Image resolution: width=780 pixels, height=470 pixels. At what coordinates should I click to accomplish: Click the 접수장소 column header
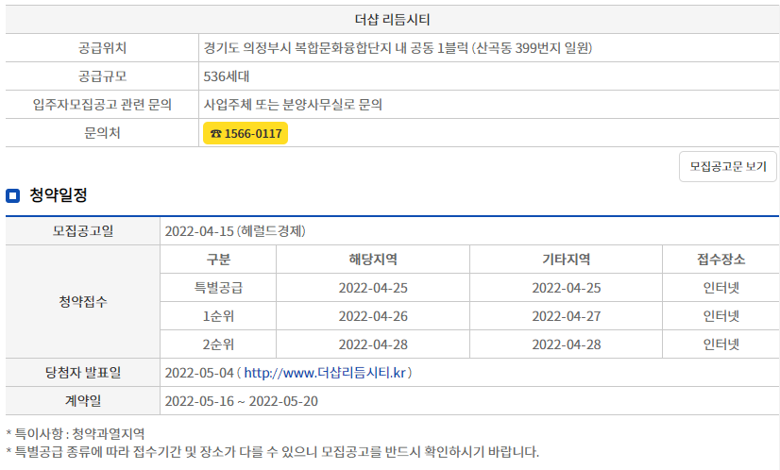[721, 260]
